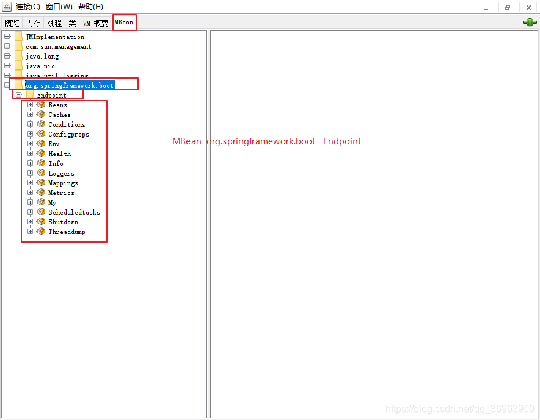540x420 pixels.
Task: Select the Caches tree item
Action: point(59,115)
